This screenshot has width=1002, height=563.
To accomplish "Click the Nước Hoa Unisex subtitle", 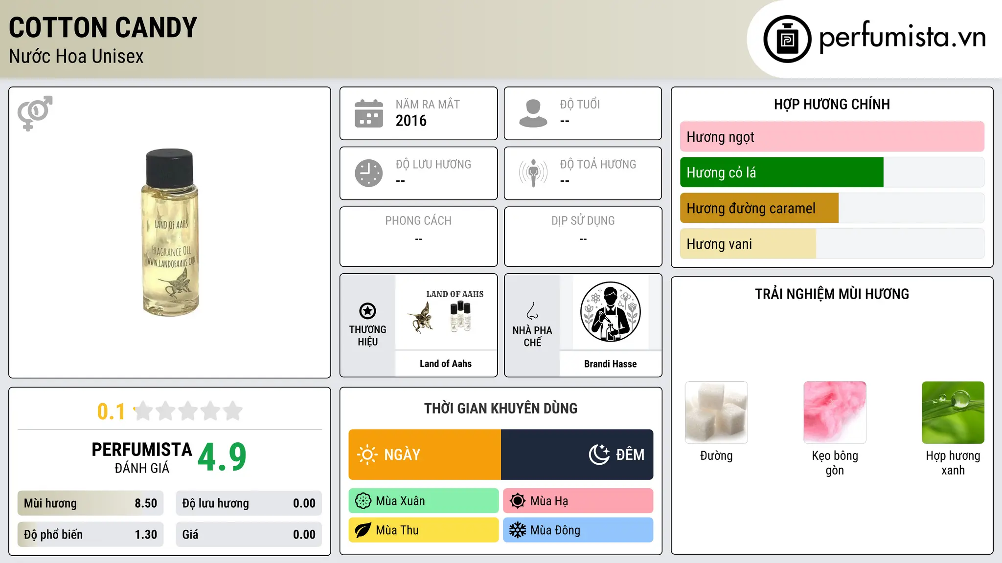I will [76, 56].
